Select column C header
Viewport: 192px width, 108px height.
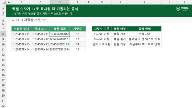point(40,2)
